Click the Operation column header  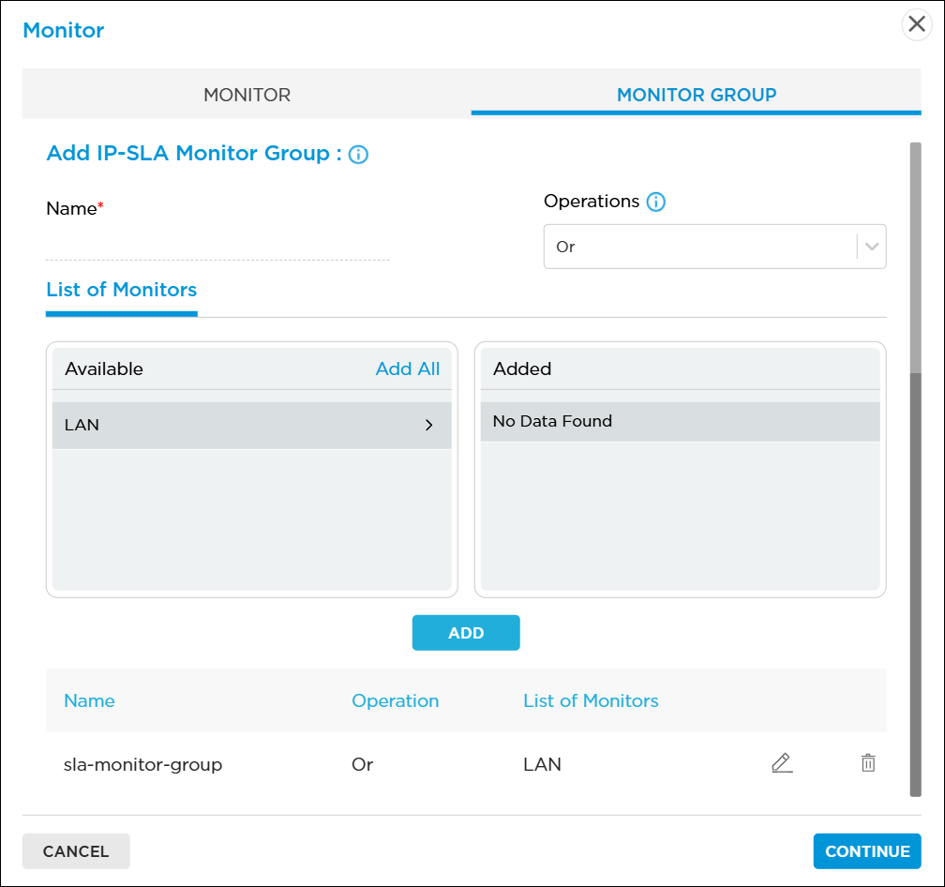[395, 701]
